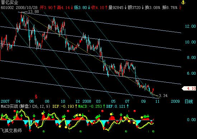The width and height of the screenshot is (197, 139).
Task: Click the 08 month label on time axis
Action: point(47,101)
